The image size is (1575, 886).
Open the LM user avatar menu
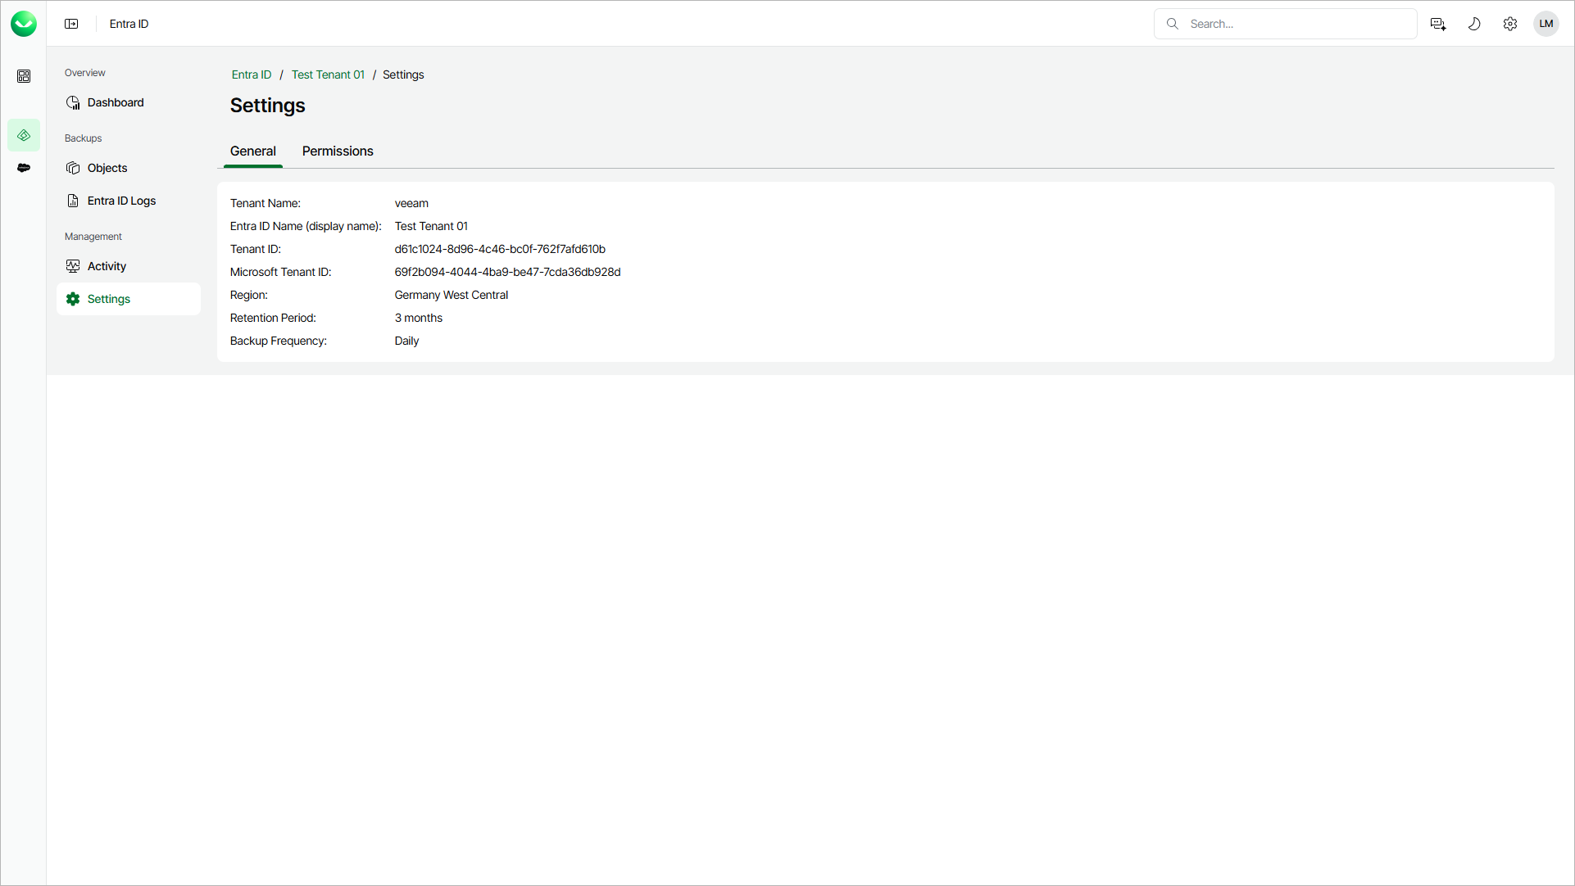coord(1545,24)
